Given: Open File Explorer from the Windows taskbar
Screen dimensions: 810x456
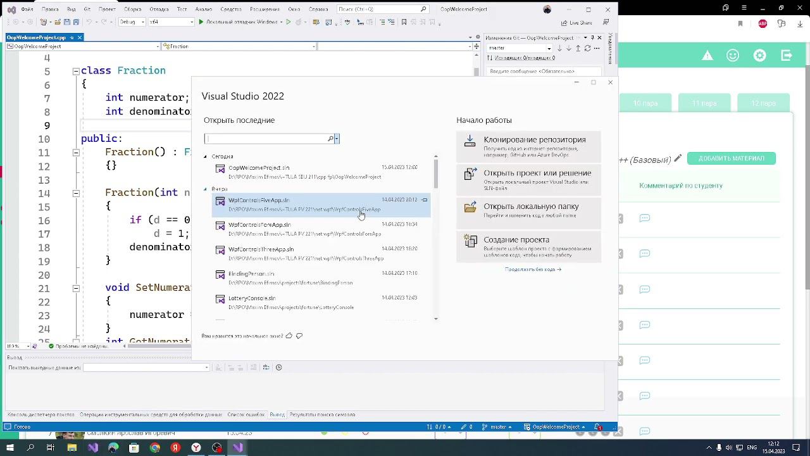Looking at the screenshot, I should click(x=72, y=448).
